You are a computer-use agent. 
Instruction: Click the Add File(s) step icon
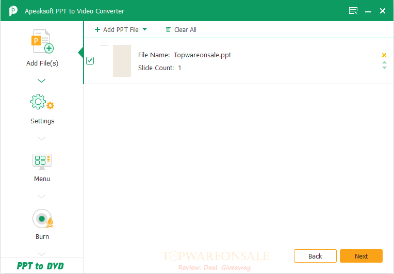42,41
